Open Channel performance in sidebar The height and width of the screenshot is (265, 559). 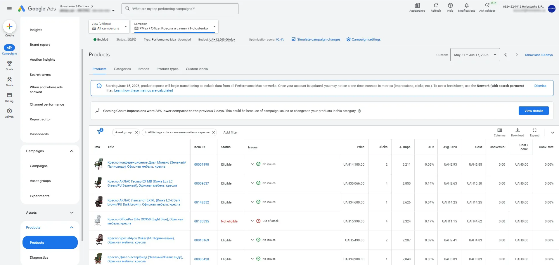[47, 104]
